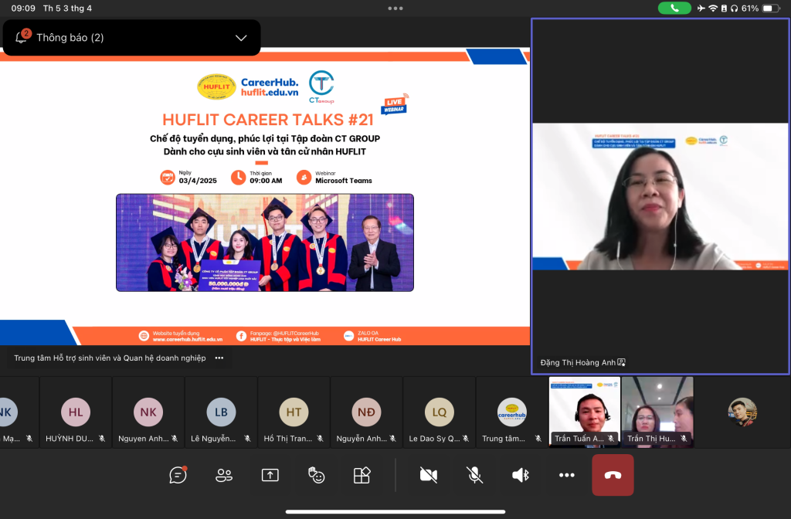Select Trần Tuấn A... video thumbnail
791x519 pixels.
[x=585, y=412]
